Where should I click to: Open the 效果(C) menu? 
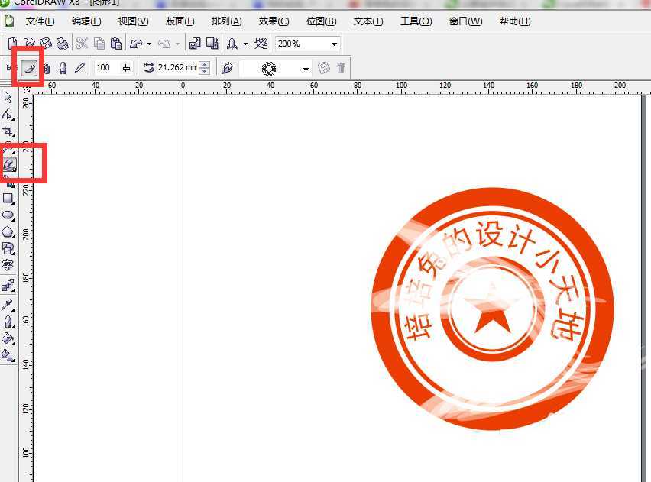coord(274,21)
